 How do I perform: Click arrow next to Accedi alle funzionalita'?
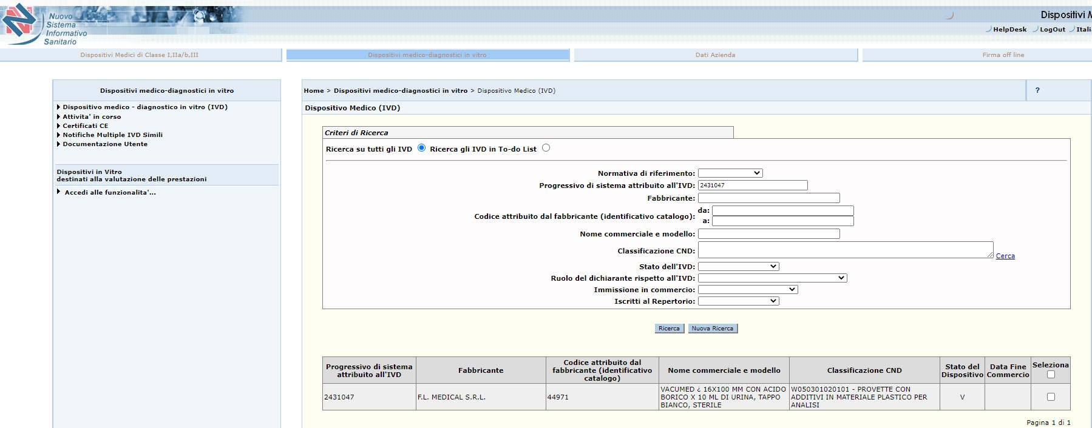pyautogui.click(x=59, y=192)
